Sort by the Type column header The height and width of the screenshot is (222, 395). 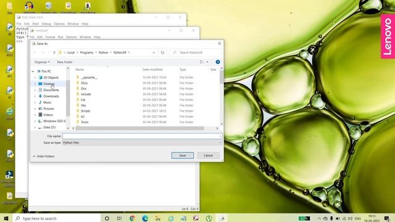183,70
